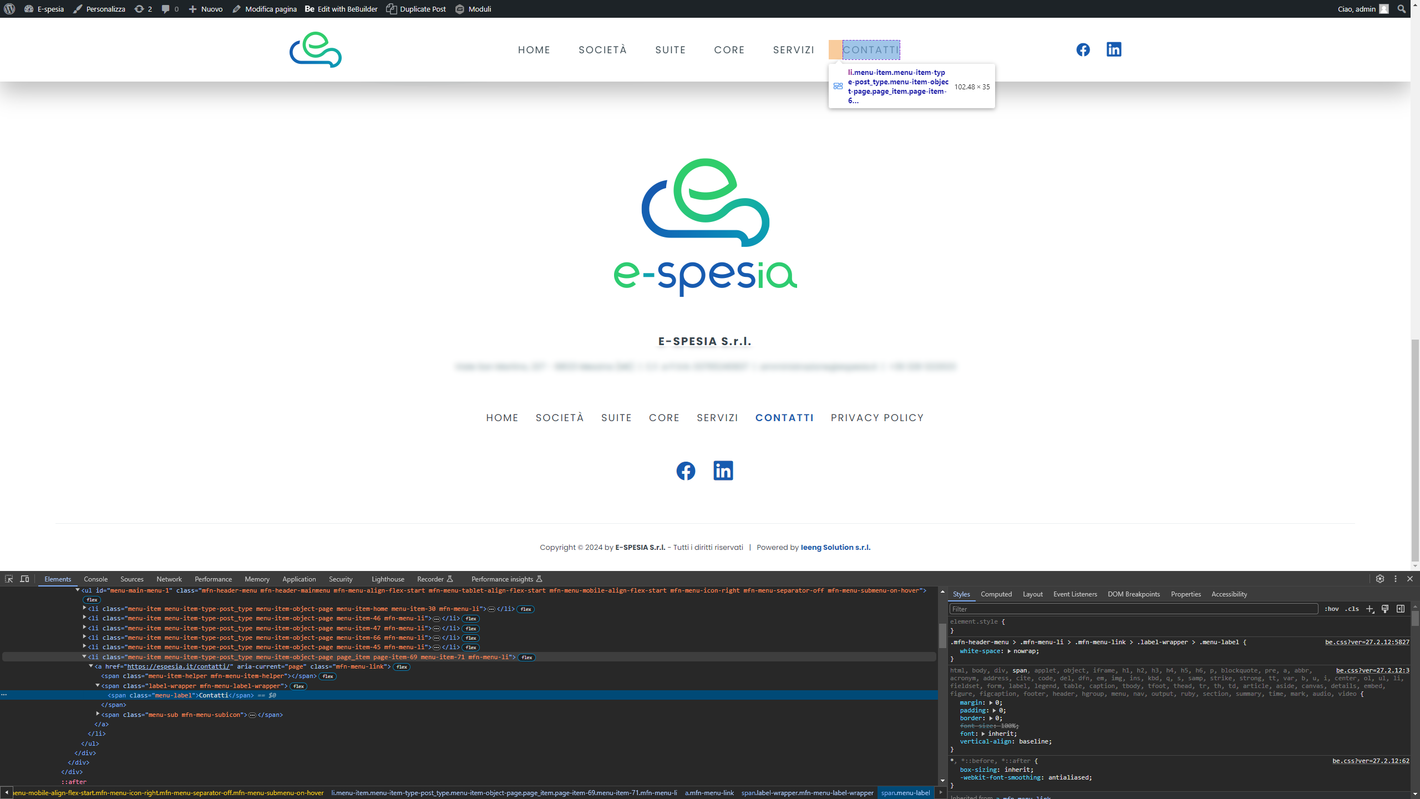Click the updates icon showing 2
Viewport: 1420px width, 799px height.
(143, 9)
